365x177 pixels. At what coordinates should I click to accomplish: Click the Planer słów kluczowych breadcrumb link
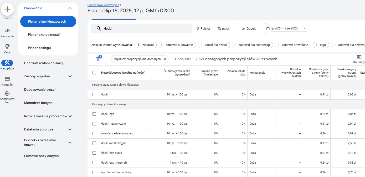[103, 5]
